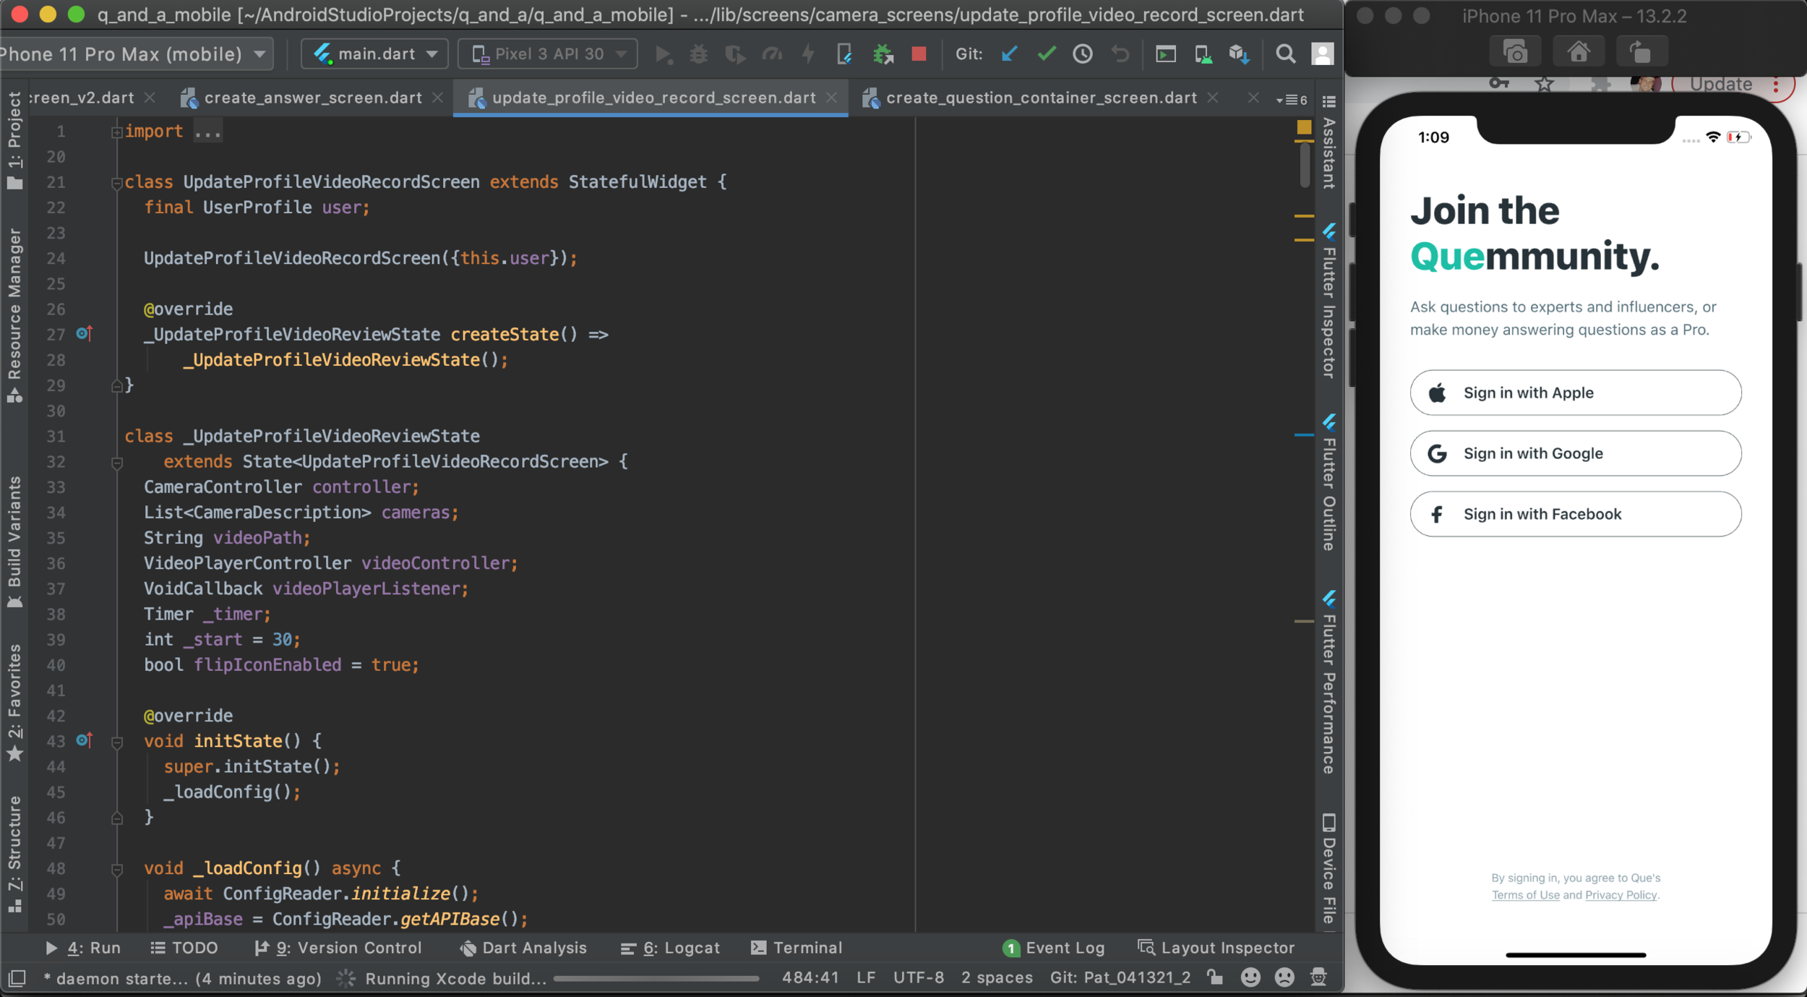
Task: Collapse UpdateProfileVideoRecordScreen class fold on line 21
Action: click(116, 183)
